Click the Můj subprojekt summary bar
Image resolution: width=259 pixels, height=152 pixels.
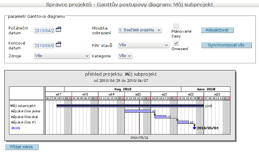130,106
